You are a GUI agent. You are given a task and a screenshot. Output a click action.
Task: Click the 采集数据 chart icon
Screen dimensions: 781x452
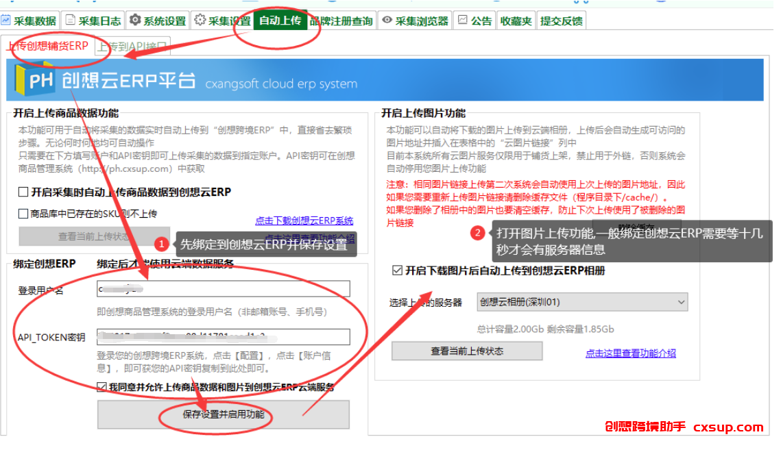(x=6, y=21)
